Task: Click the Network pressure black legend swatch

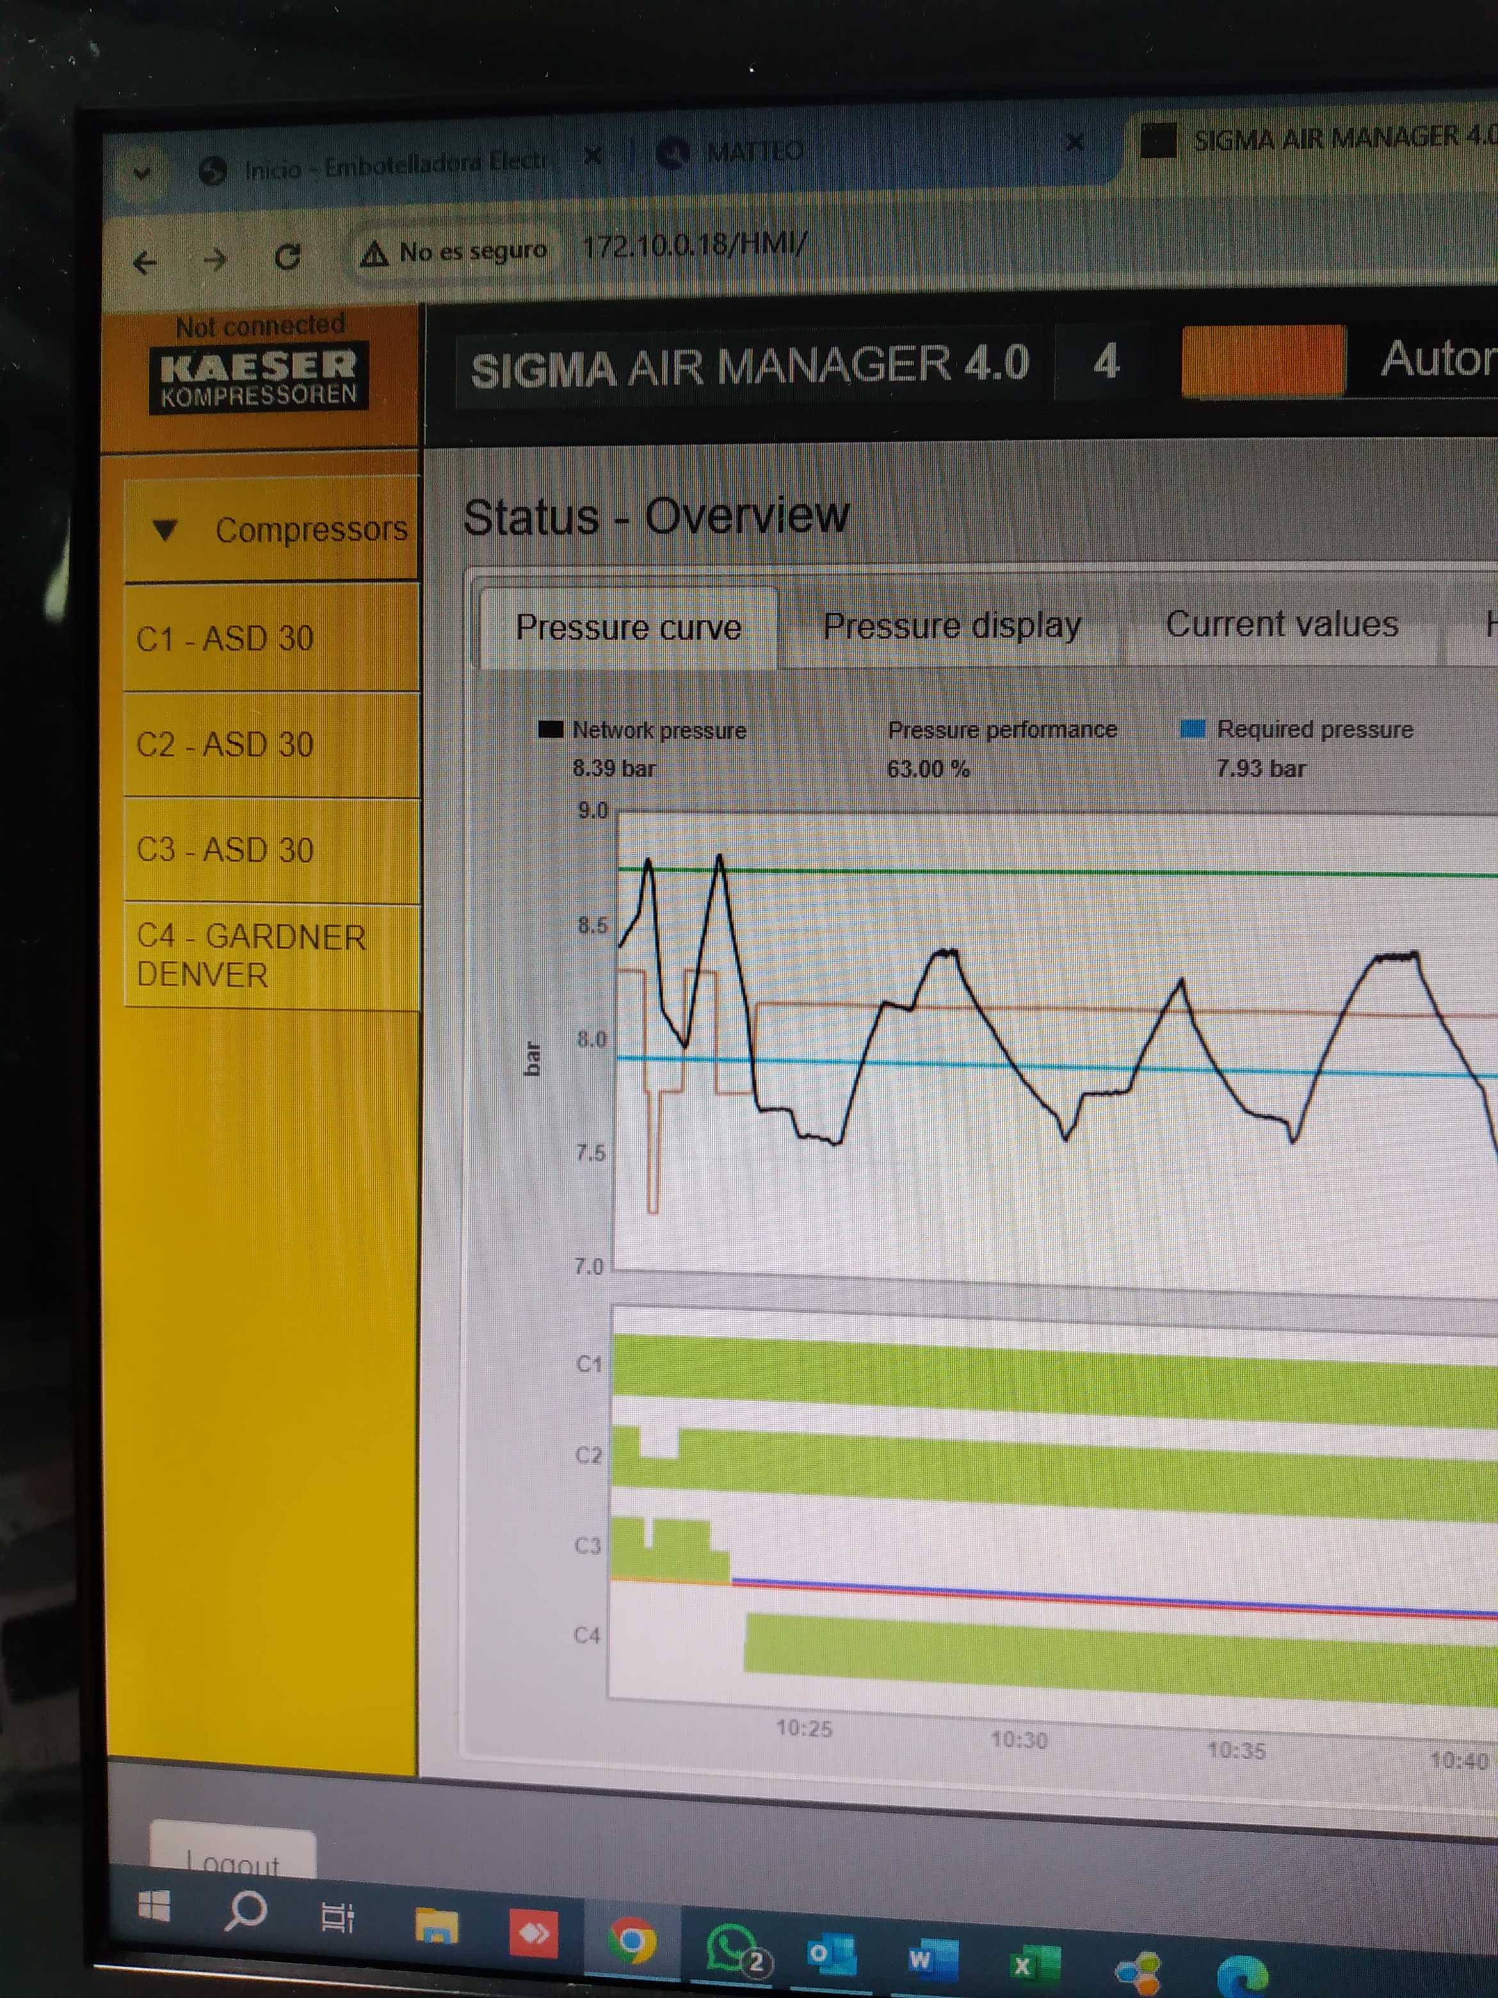Action: 550,730
